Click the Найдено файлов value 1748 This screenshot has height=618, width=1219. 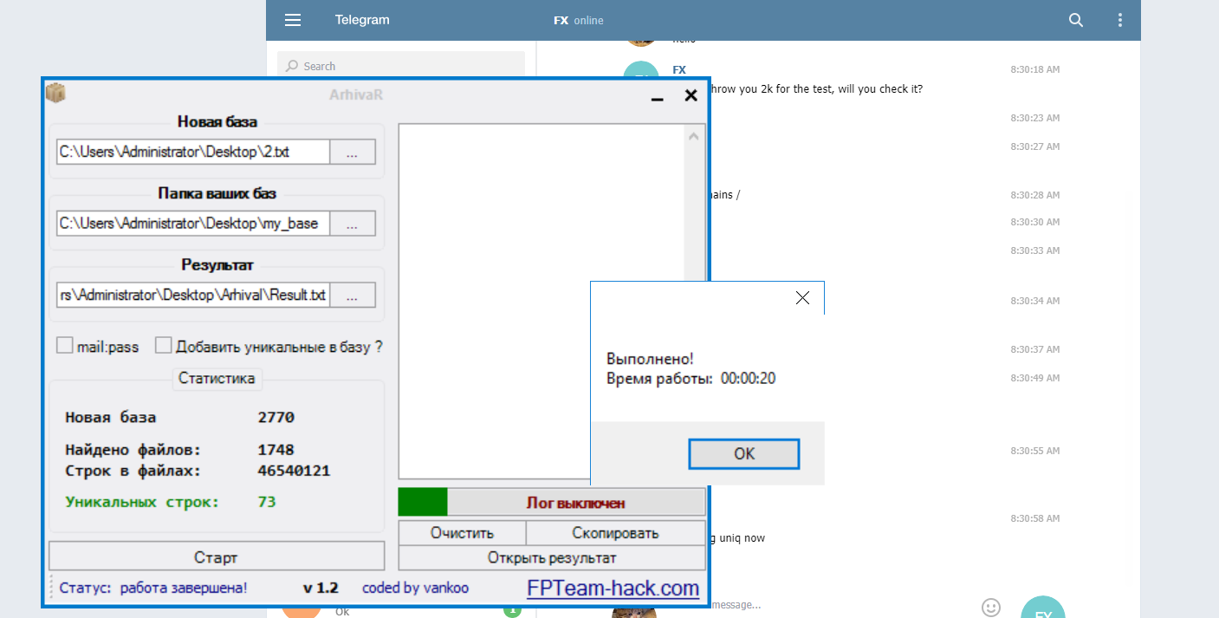click(x=276, y=450)
